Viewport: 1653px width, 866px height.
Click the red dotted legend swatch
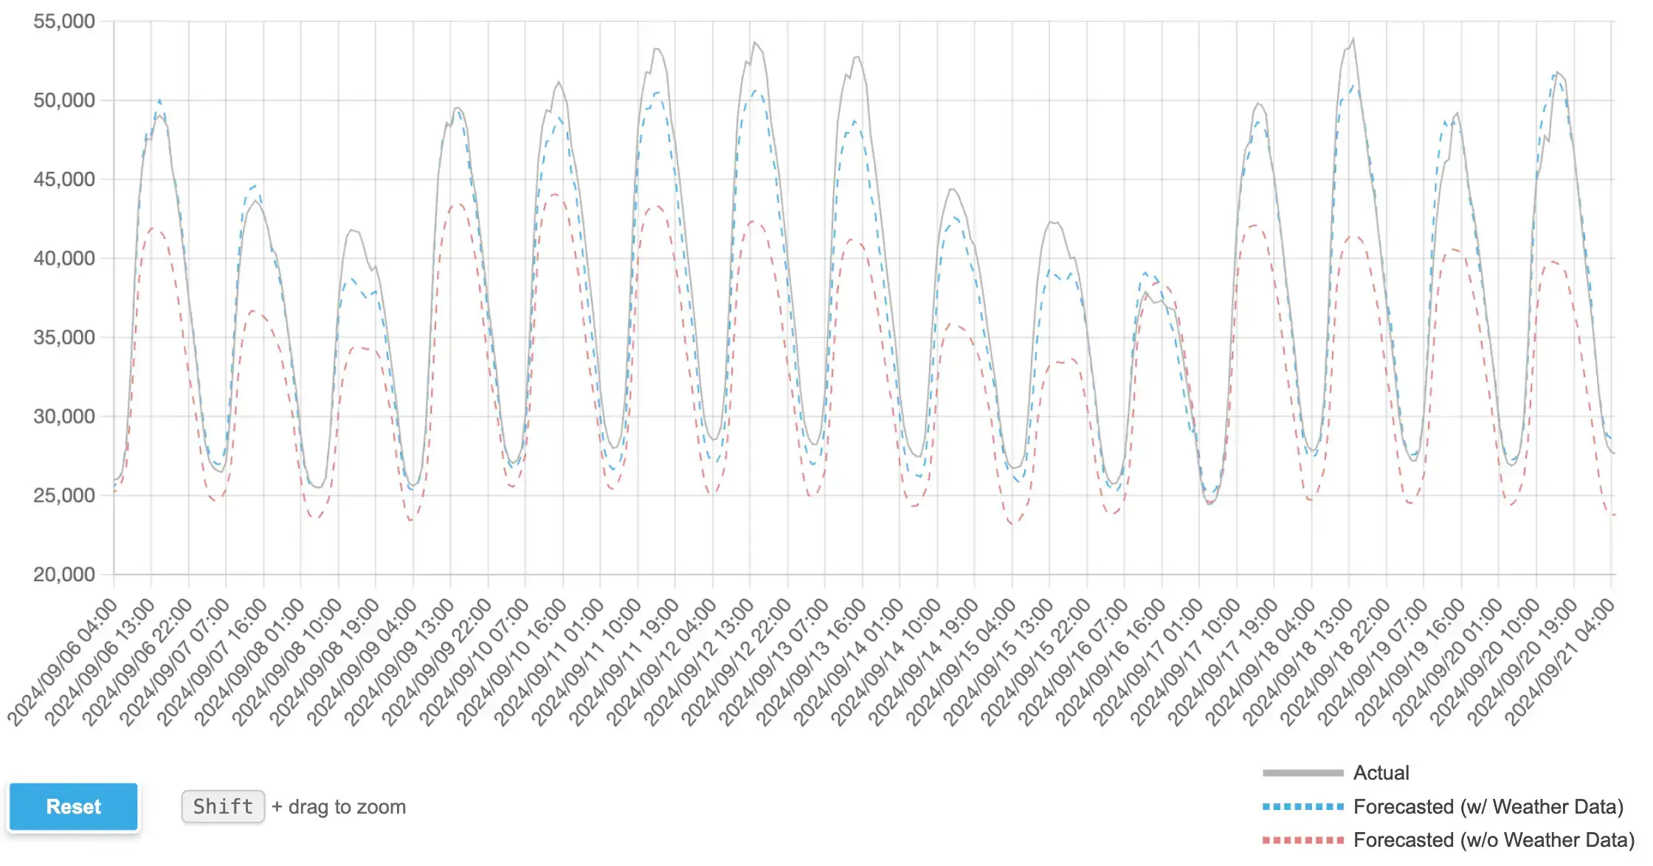coord(1302,839)
